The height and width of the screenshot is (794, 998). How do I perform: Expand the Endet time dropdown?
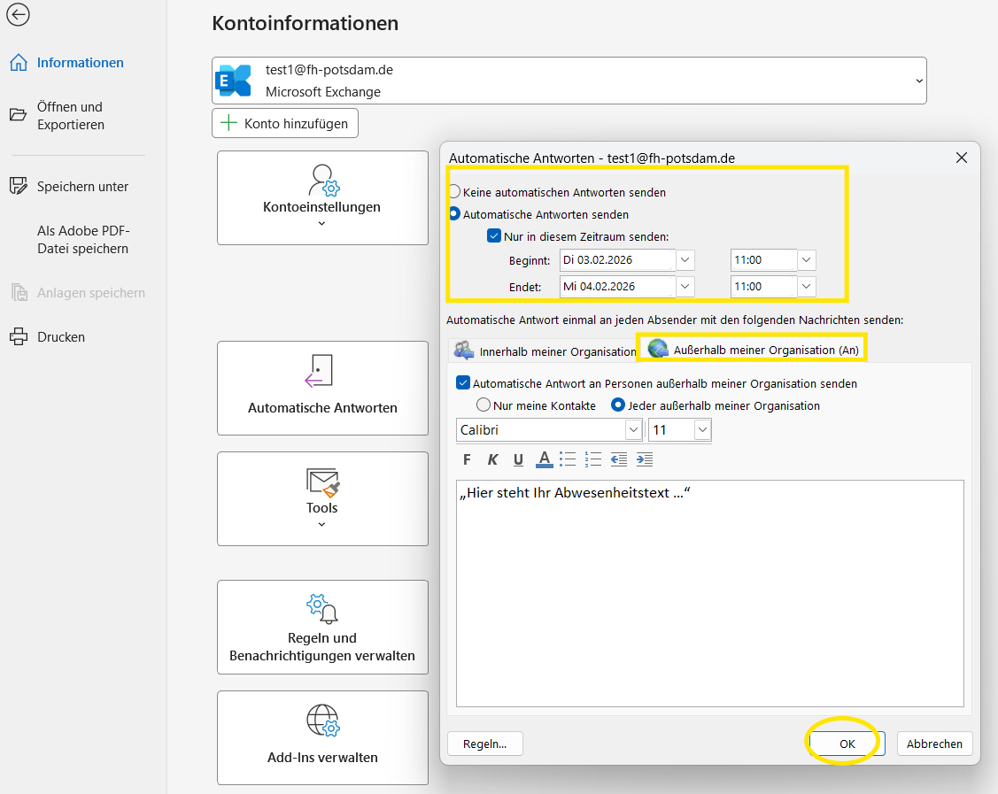pos(806,287)
